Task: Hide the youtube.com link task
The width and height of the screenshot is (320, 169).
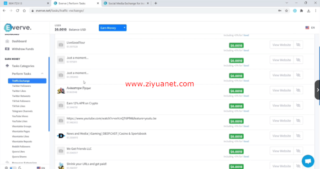Action: (x=298, y=121)
